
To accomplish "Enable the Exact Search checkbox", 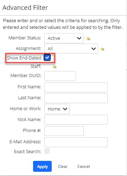I will pyautogui.click(x=47, y=151).
